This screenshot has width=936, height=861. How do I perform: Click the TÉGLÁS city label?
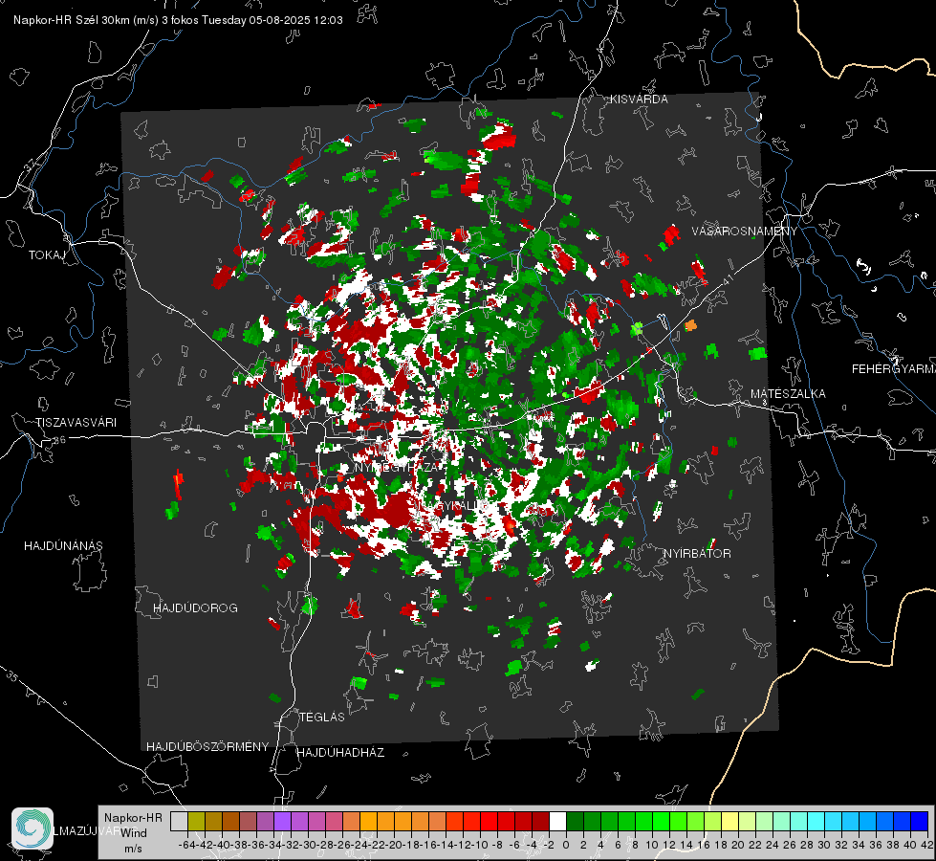(x=322, y=717)
